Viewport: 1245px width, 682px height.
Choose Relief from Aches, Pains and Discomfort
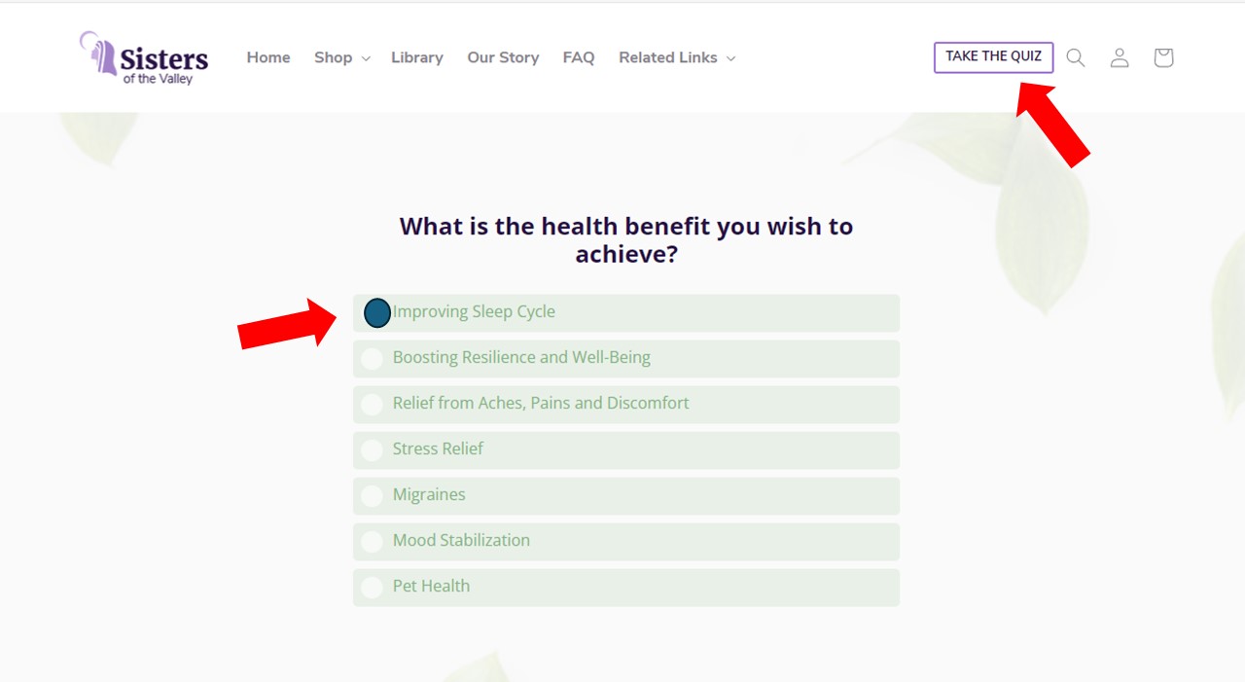click(626, 404)
